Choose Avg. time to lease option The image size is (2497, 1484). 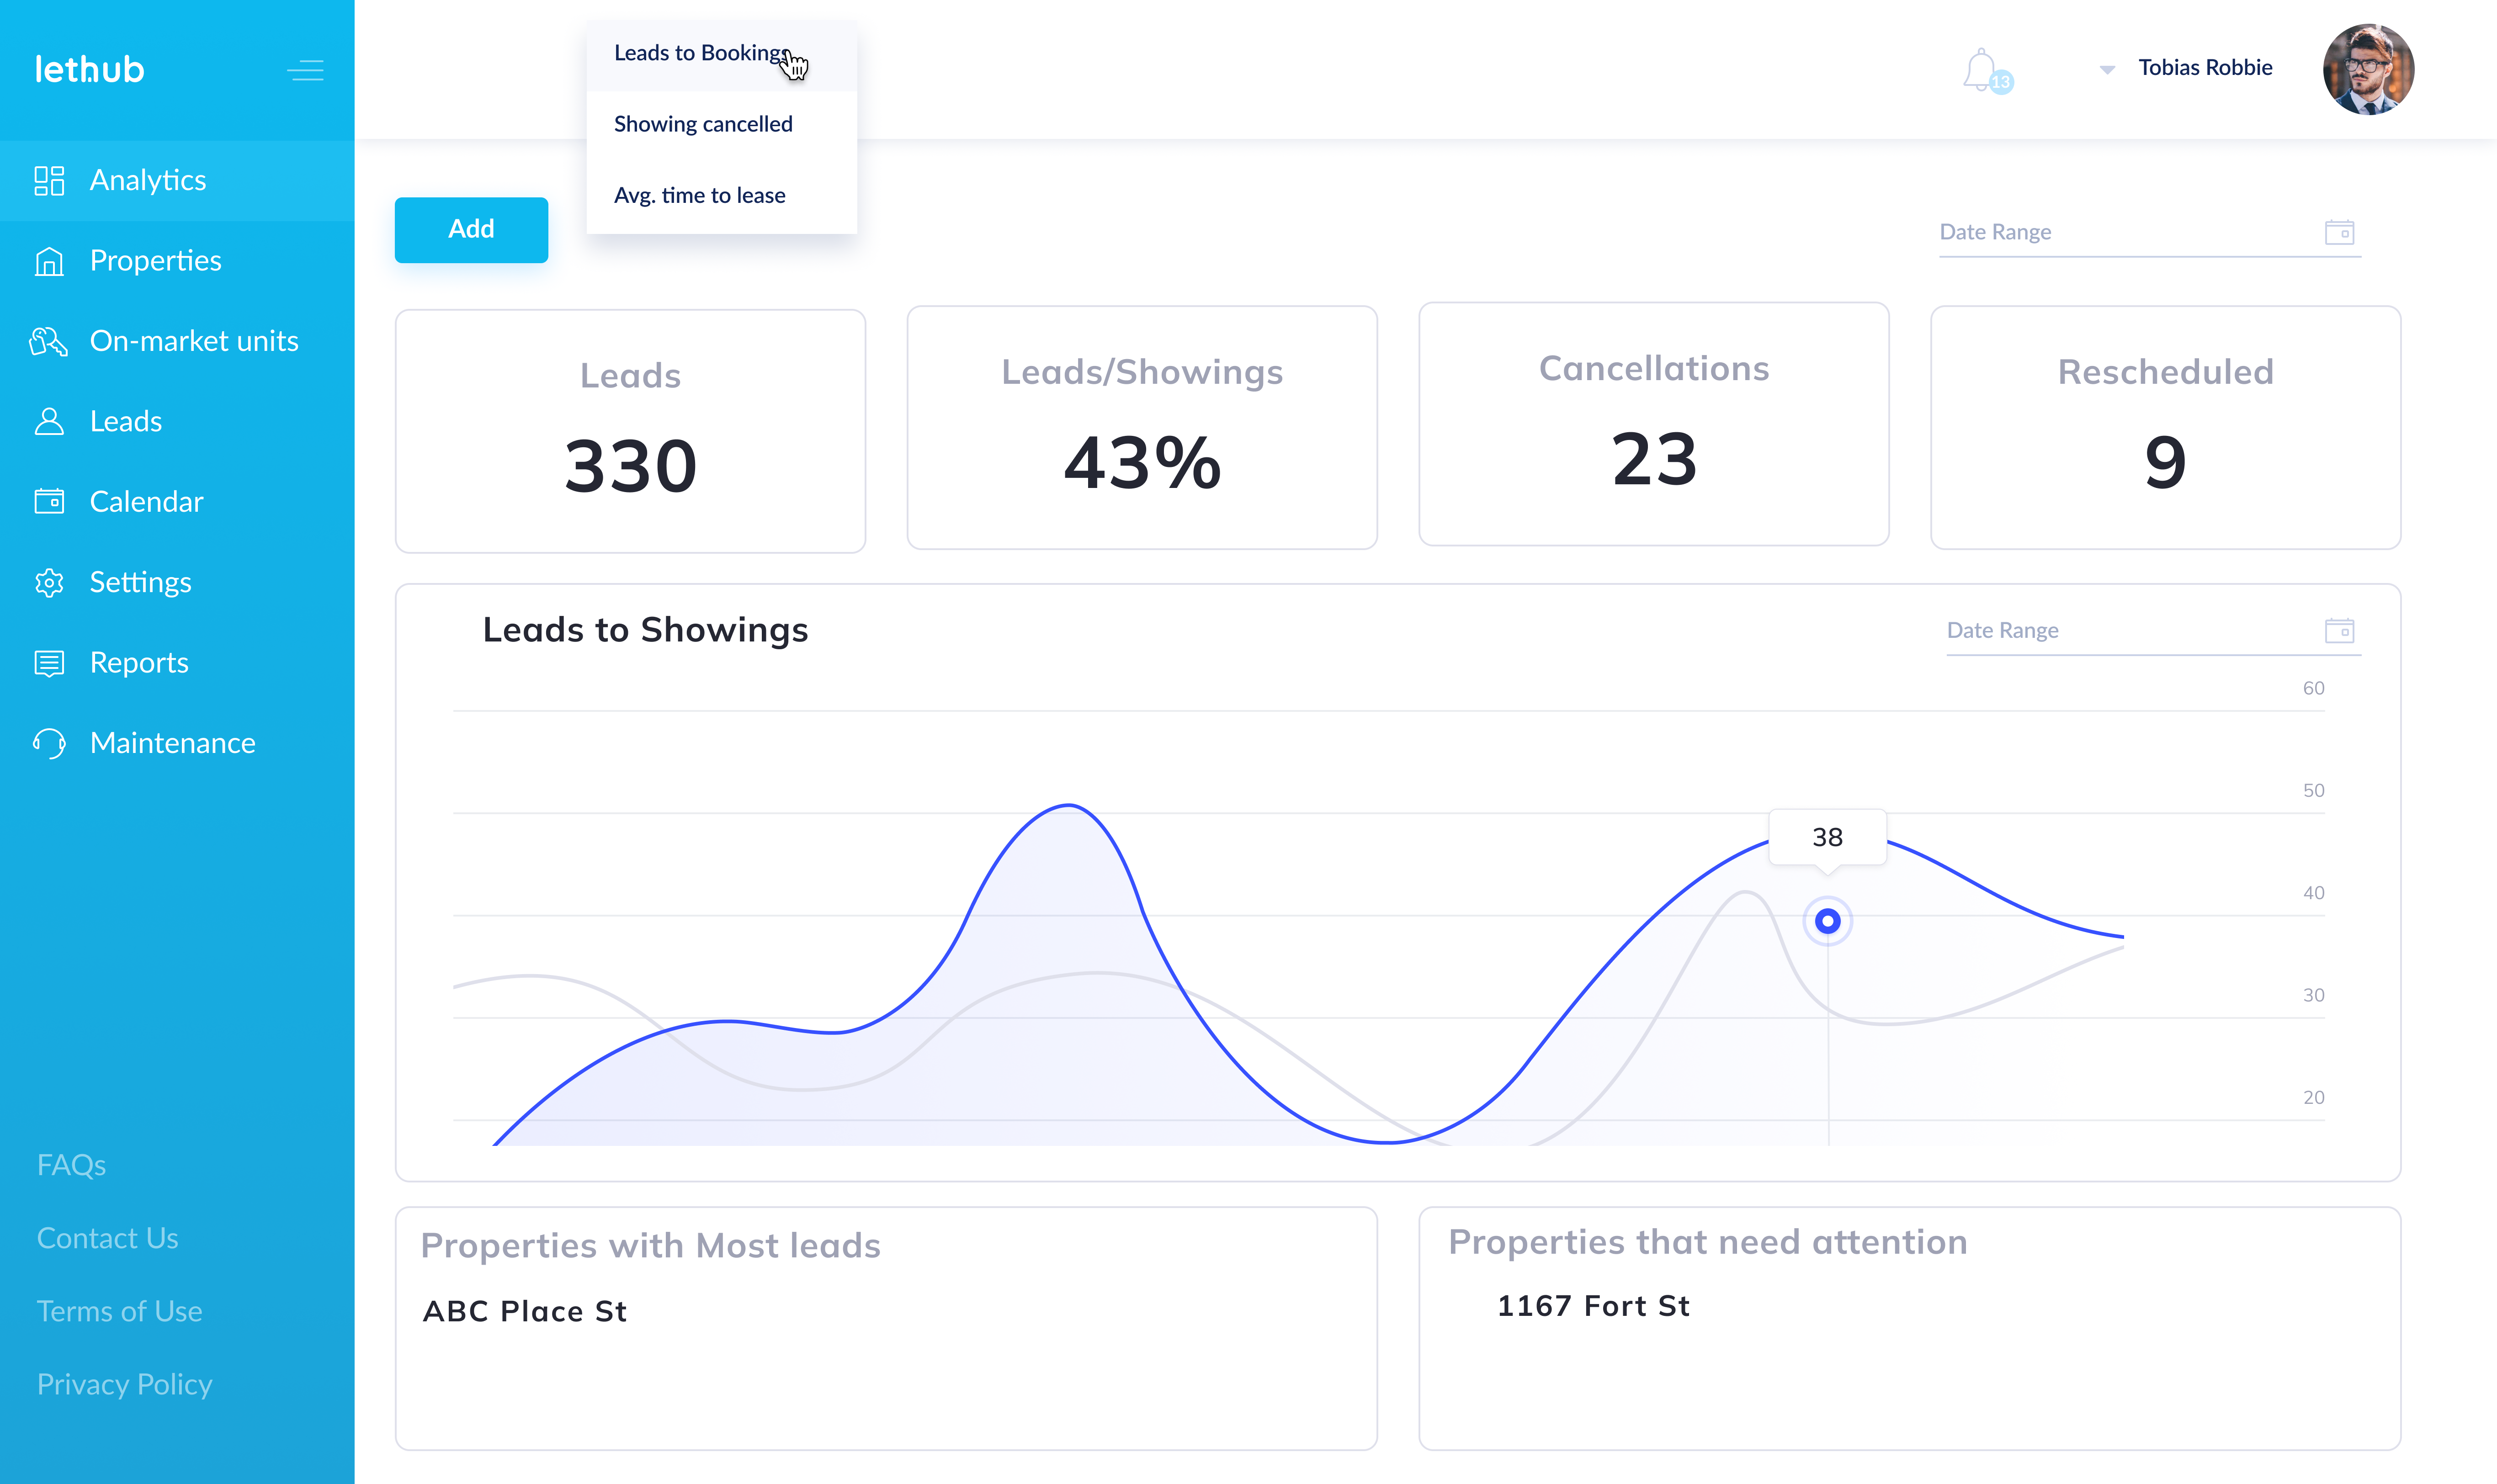pyautogui.click(x=699, y=195)
